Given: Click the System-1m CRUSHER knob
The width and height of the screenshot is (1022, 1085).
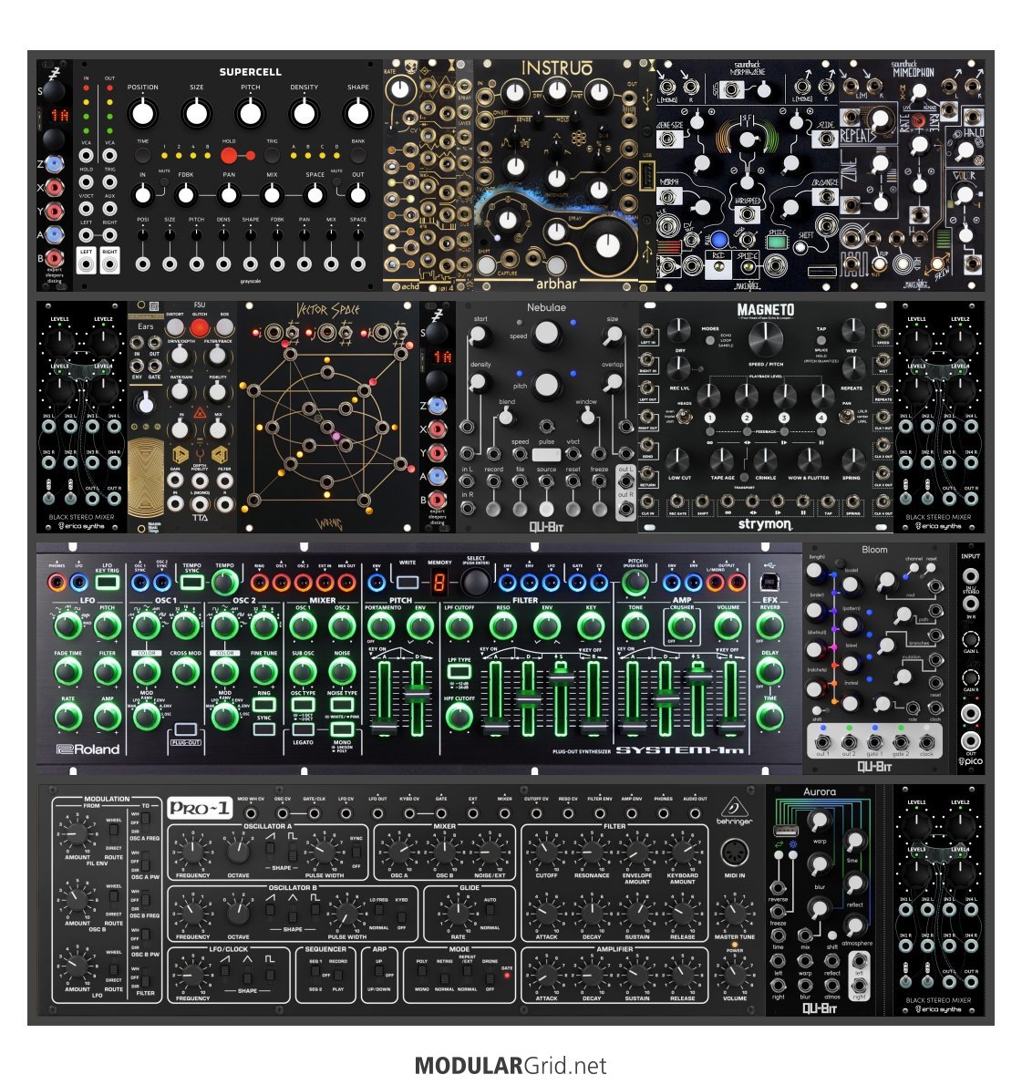Looking at the screenshot, I should pos(682,625).
